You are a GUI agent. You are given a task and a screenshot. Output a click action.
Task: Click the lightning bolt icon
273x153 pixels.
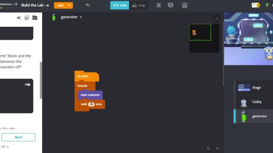[267, 5]
